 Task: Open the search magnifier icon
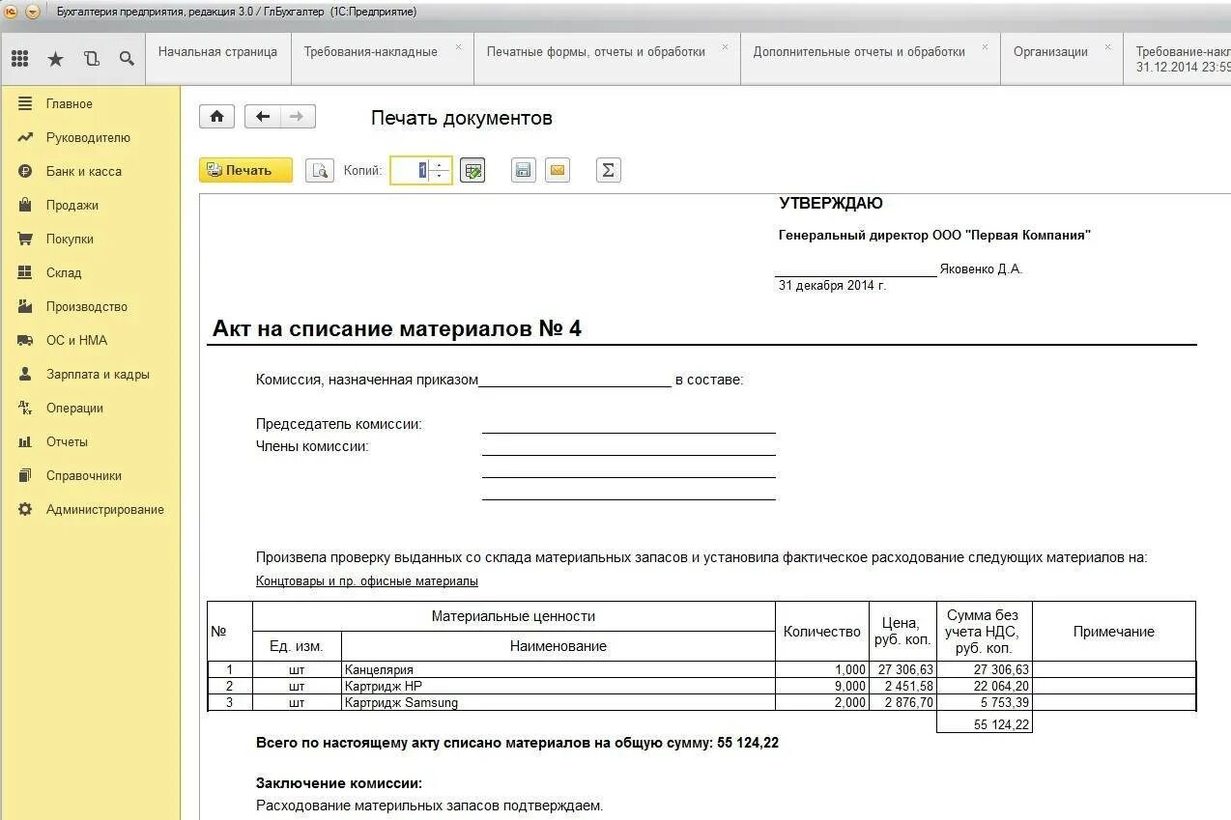[x=127, y=59]
